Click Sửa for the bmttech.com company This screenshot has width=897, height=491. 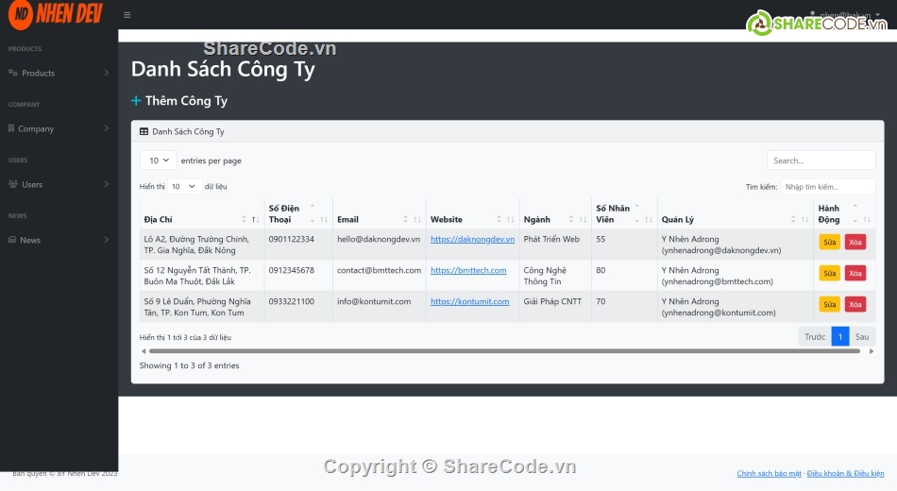tap(830, 274)
